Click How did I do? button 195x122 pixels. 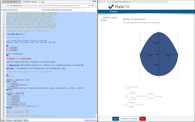[x=125, y=119]
